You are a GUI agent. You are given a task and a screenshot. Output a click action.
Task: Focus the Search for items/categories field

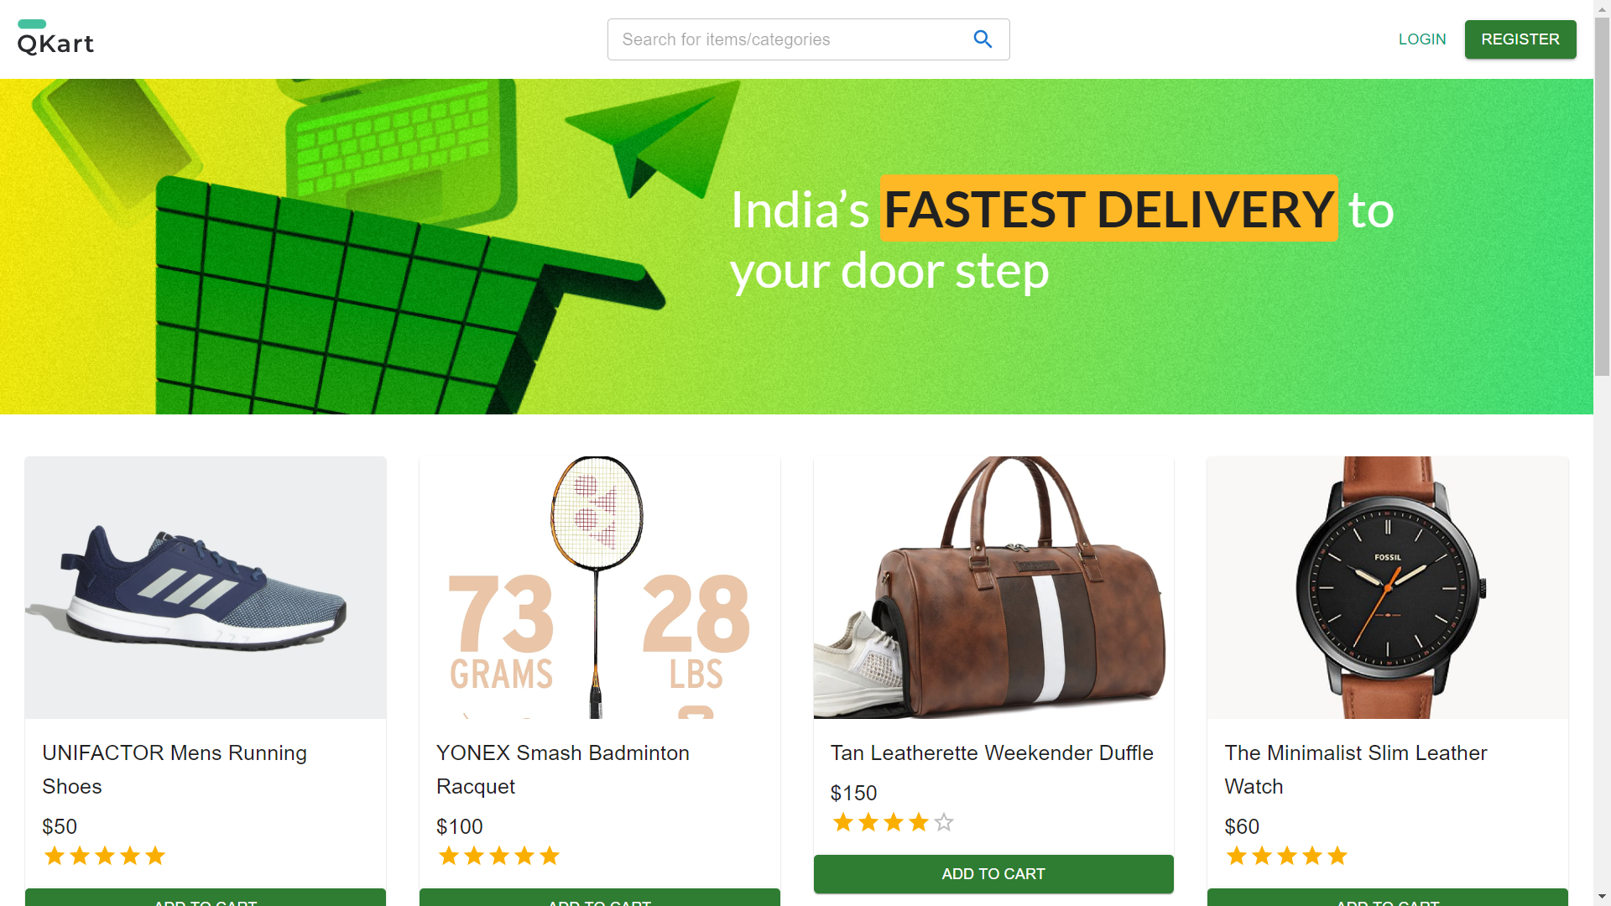click(789, 39)
